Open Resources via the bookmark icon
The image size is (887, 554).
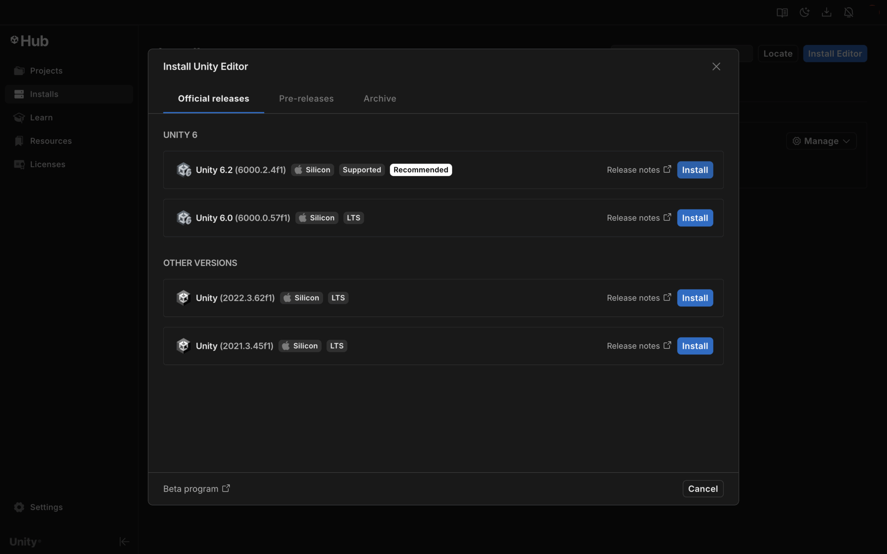tap(19, 141)
